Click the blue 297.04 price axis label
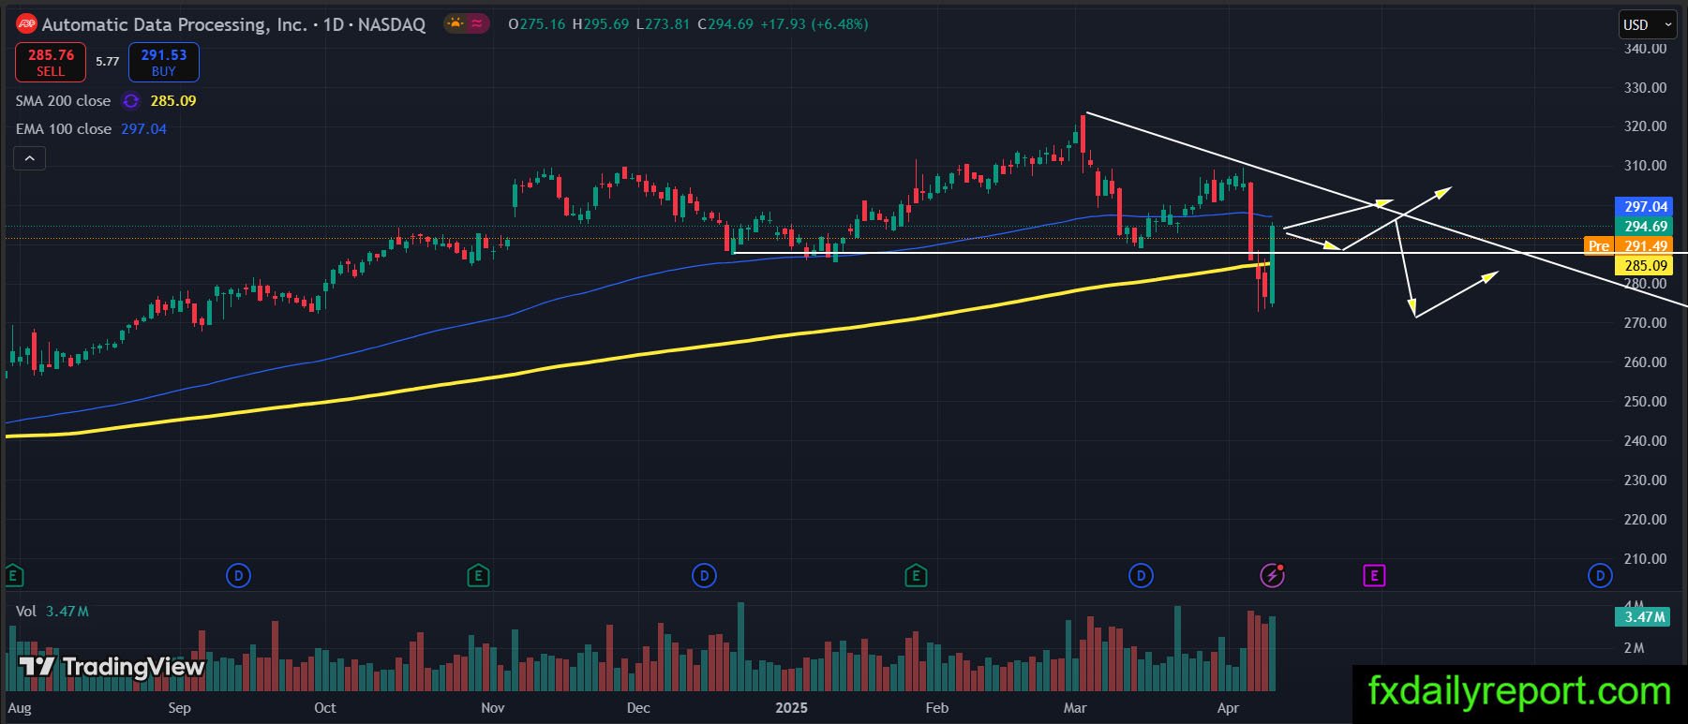The image size is (1688, 724). (x=1643, y=207)
